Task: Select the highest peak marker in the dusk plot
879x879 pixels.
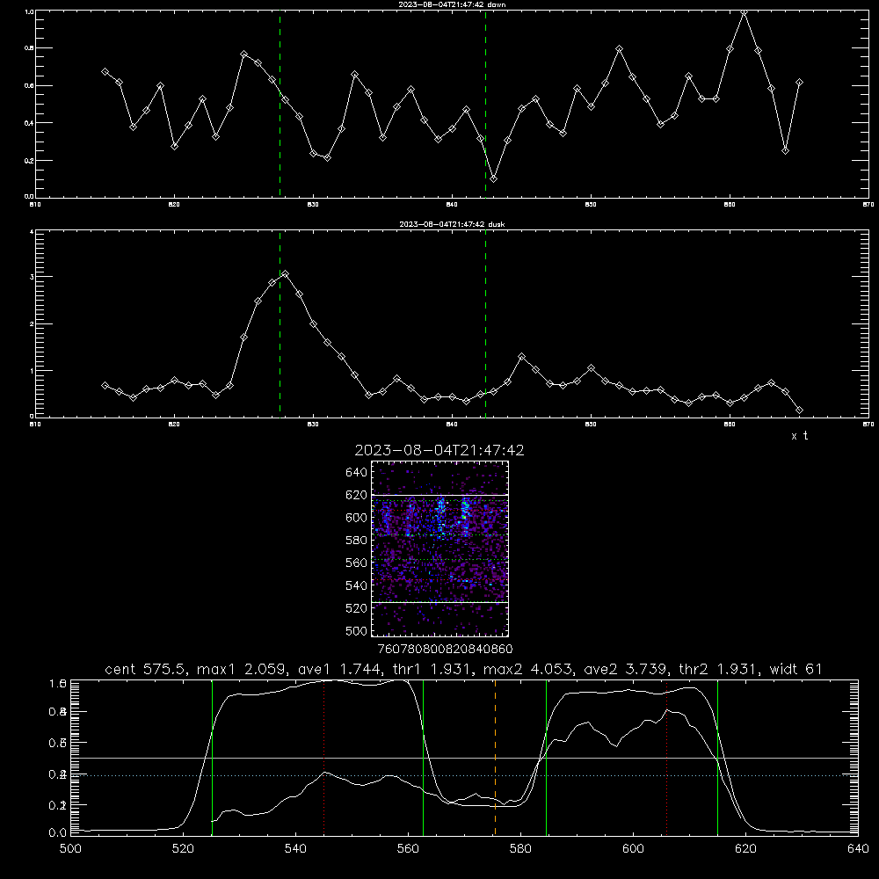Action: (x=286, y=274)
